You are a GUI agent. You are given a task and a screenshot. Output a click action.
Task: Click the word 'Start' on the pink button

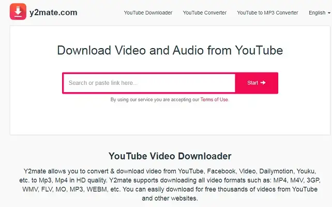coord(252,83)
